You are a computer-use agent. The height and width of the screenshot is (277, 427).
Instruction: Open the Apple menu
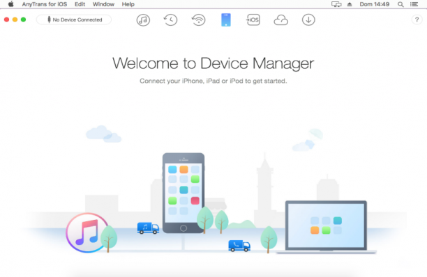(10, 4)
